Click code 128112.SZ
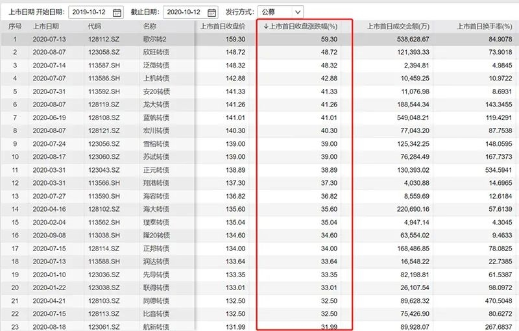The image size is (519, 331). coord(104,39)
